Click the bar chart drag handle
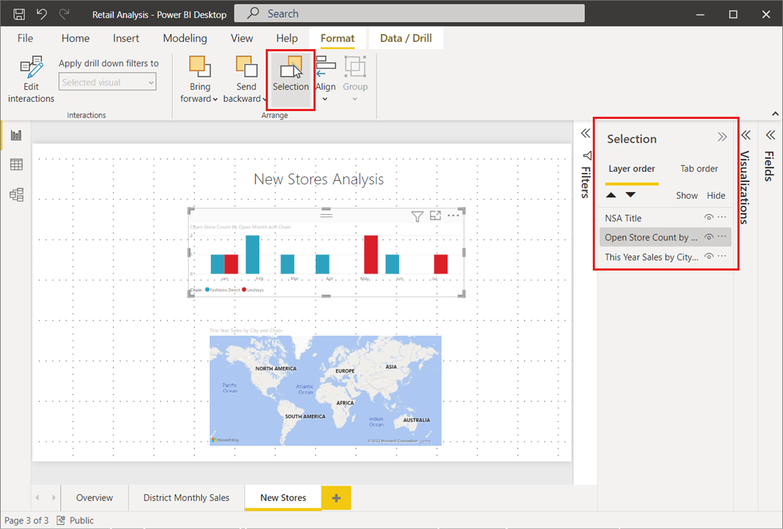The height and width of the screenshot is (529, 783). (x=326, y=214)
